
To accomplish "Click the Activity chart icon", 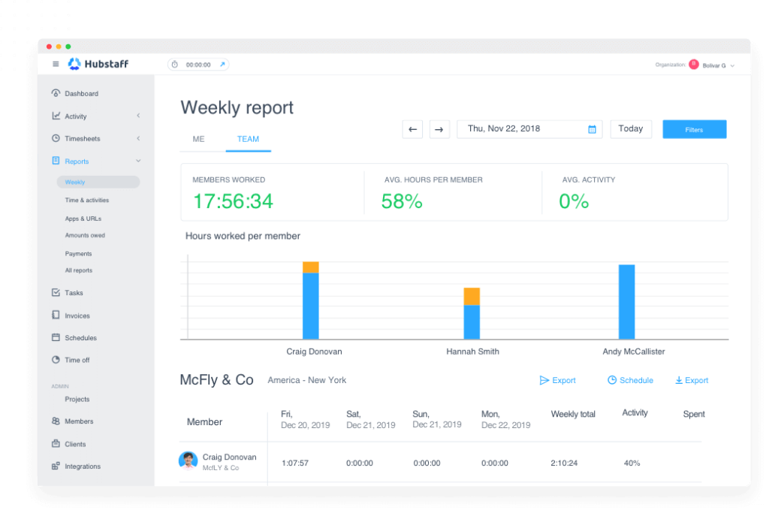I will point(56,116).
